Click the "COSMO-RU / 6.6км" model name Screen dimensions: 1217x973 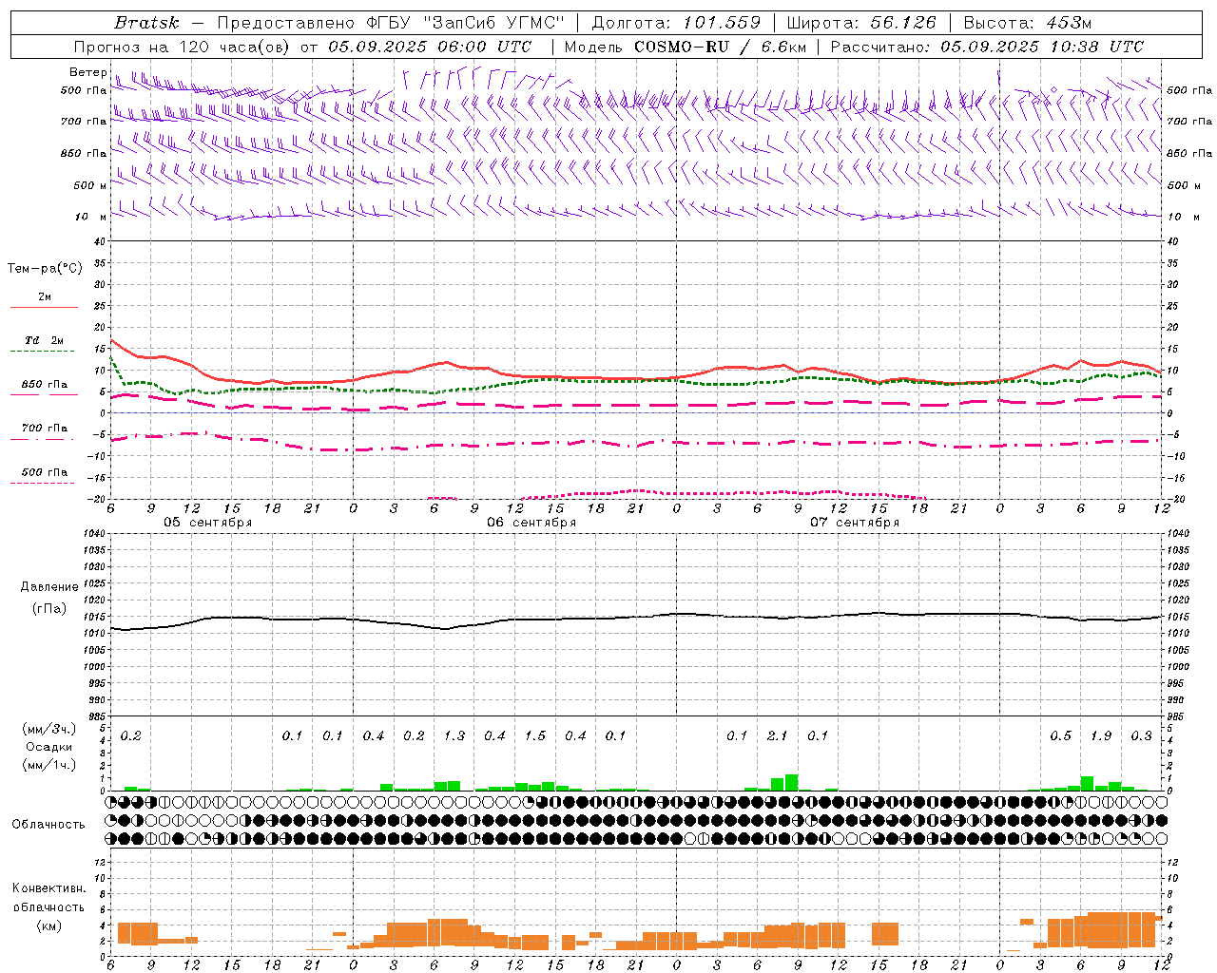click(x=721, y=47)
